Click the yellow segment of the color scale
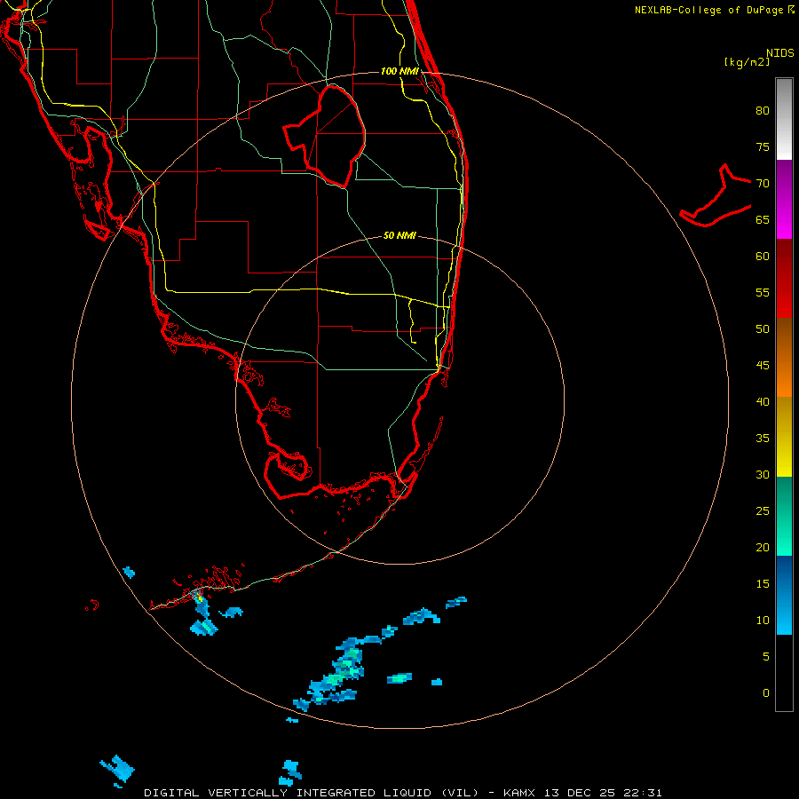Screen dimensions: 799x799 tap(784, 437)
